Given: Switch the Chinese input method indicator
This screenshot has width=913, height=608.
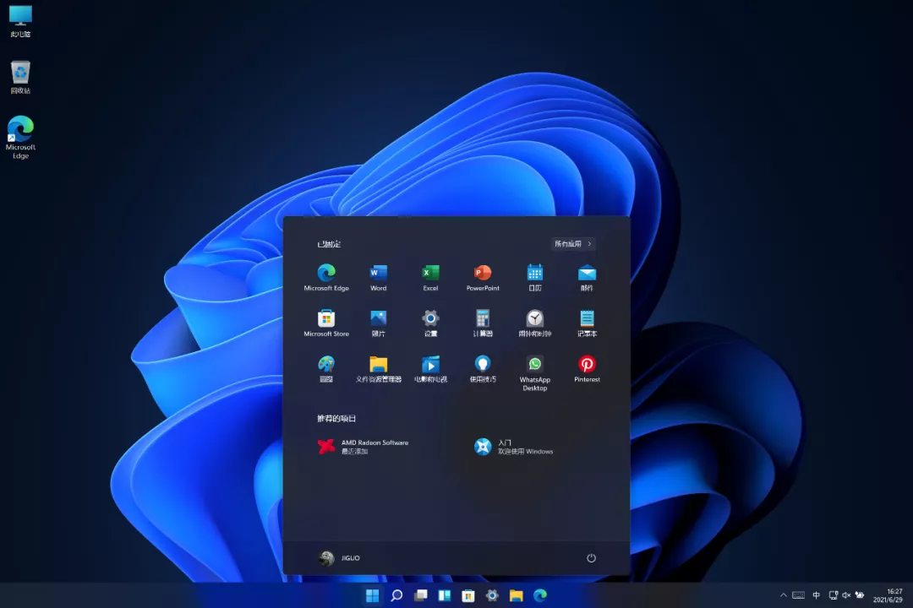Looking at the screenshot, I should (x=817, y=595).
